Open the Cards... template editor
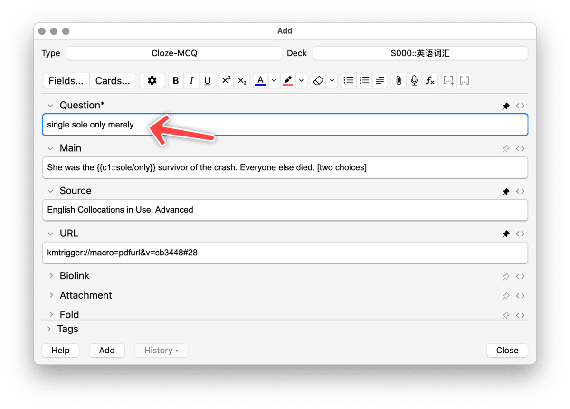This screenshot has width=570, height=409. [x=113, y=81]
